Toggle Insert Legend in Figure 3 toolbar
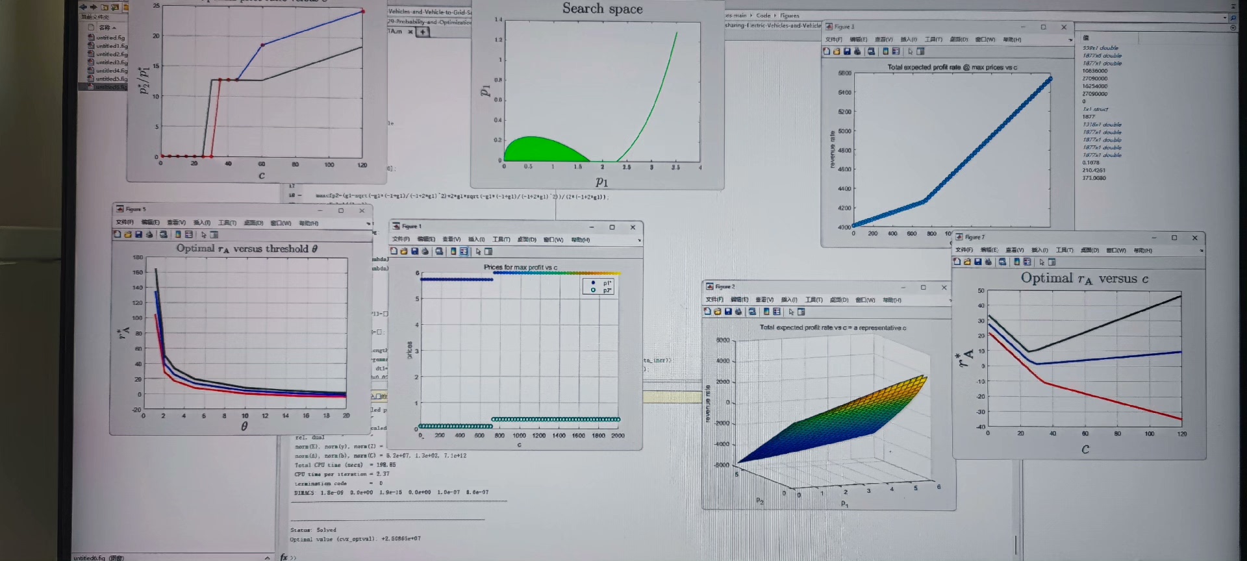The width and height of the screenshot is (1247, 561). (x=896, y=51)
